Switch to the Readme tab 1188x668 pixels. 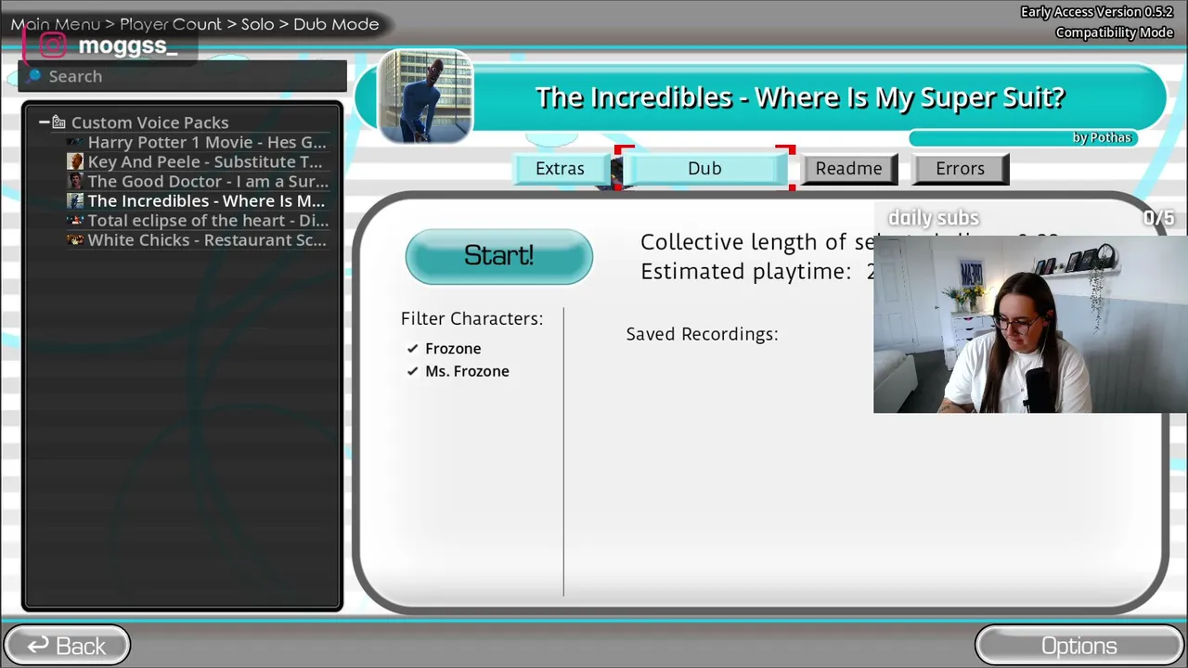pyautogui.click(x=849, y=169)
